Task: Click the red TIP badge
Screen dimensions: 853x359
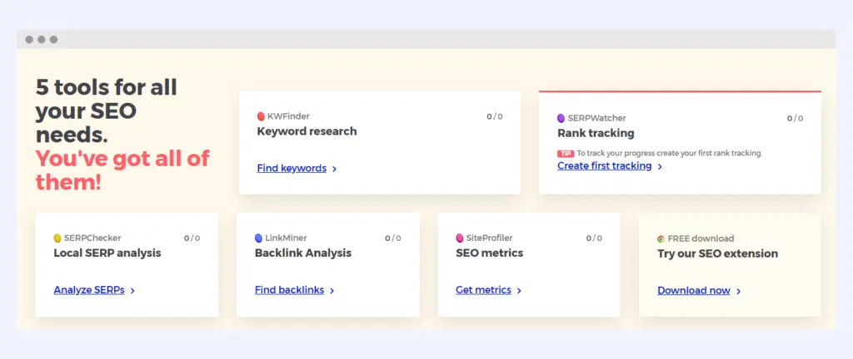Action: (x=566, y=154)
